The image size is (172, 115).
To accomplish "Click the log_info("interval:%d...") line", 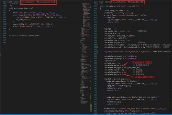I will pos(137,52).
